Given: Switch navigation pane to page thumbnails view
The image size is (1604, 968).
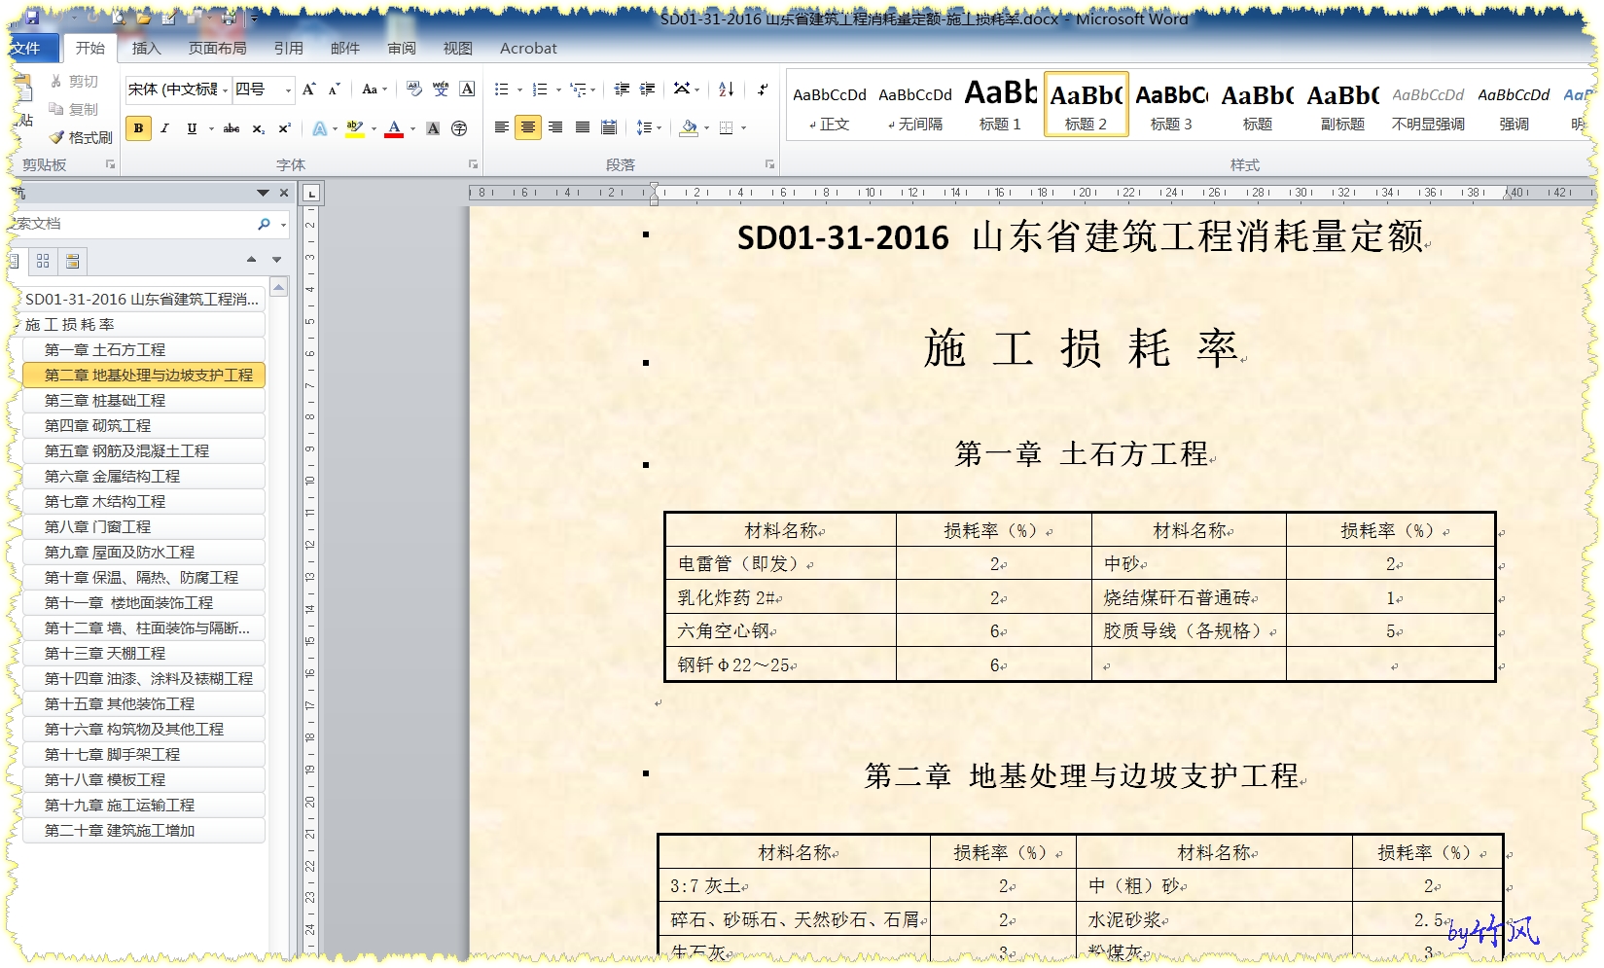Looking at the screenshot, I should click(43, 261).
